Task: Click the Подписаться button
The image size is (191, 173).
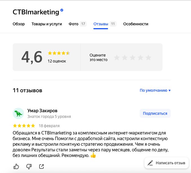Action: pos(155,113)
